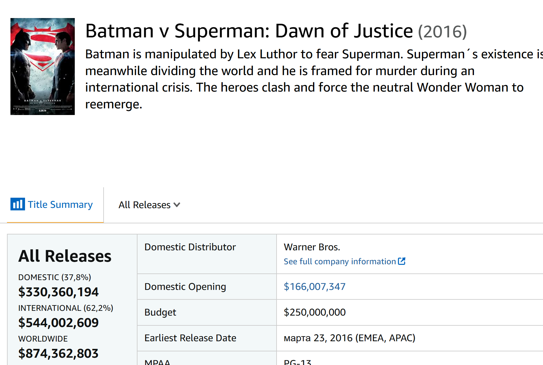
Task: Click the Batman v Superman: Dawn of Justice title
Action: [249, 31]
